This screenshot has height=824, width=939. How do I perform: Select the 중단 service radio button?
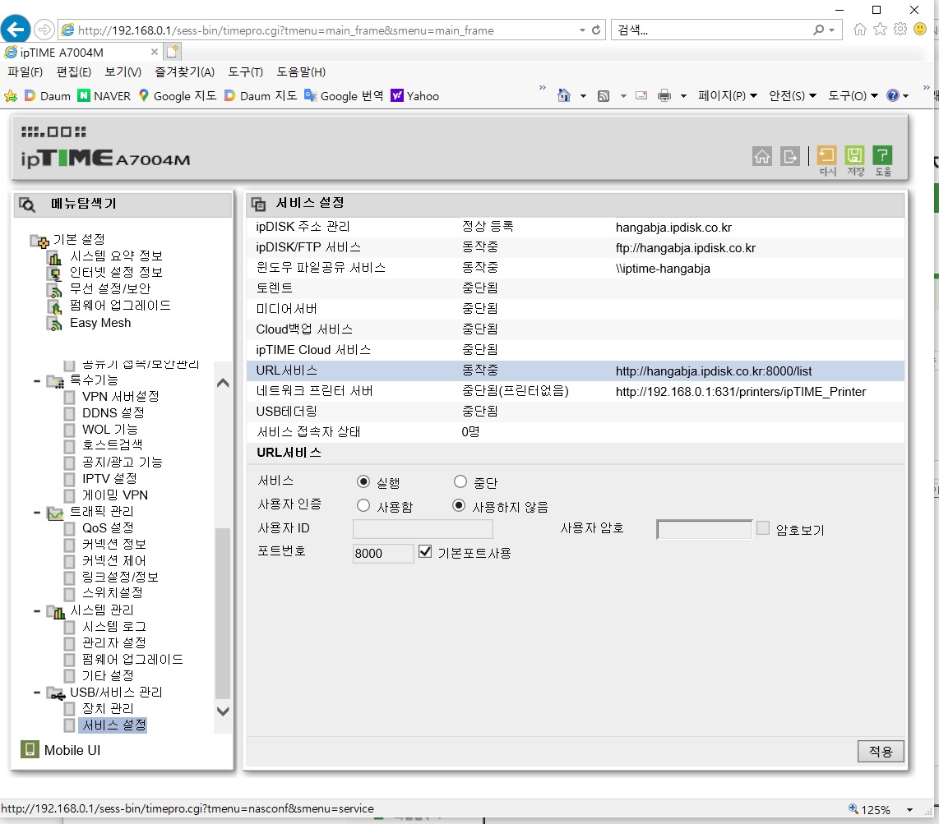(x=460, y=481)
